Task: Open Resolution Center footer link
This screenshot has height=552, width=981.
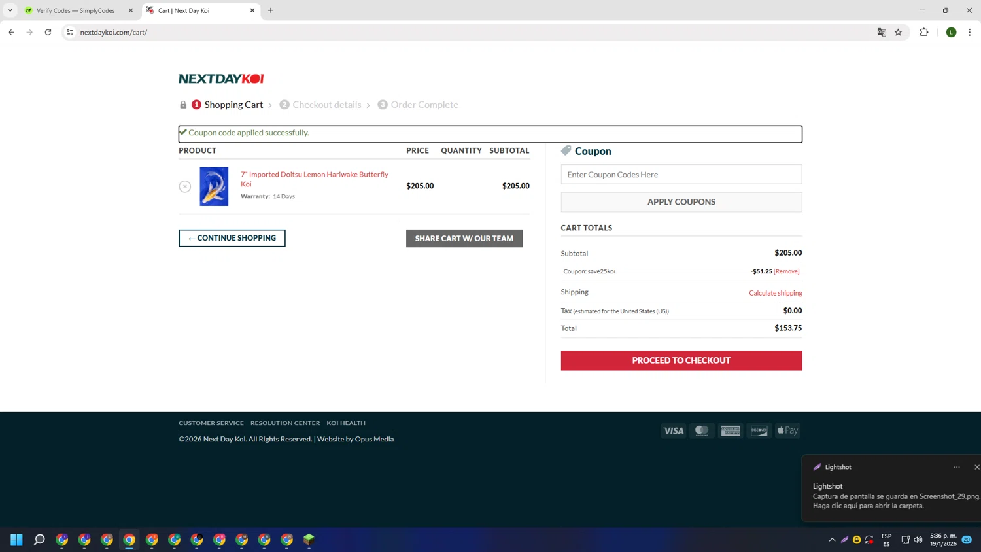Action: 285,423
